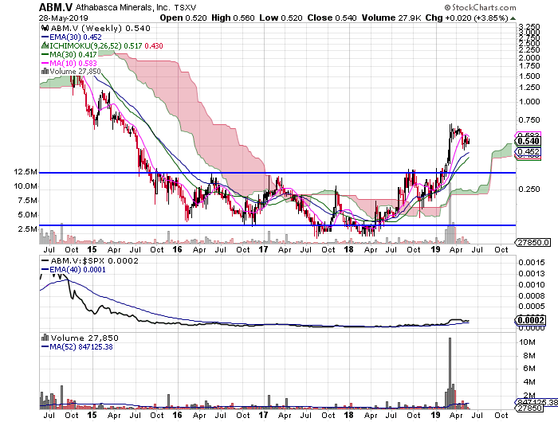Image resolution: width=558 pixels, height=422 pixels.
Task: Click the 19 year label on the bottom time axis
Action: point(435,416)
